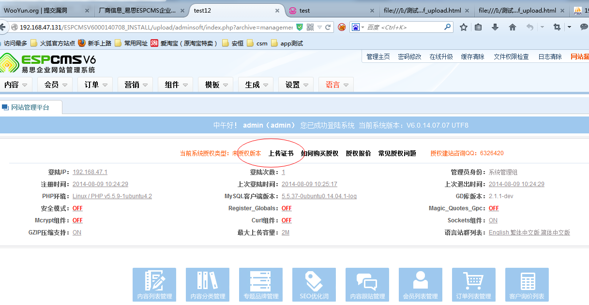This screenshot has height=305, width=589.
Task: Open the address bar history dropdown arrow
Action: [x=320, y=27]
